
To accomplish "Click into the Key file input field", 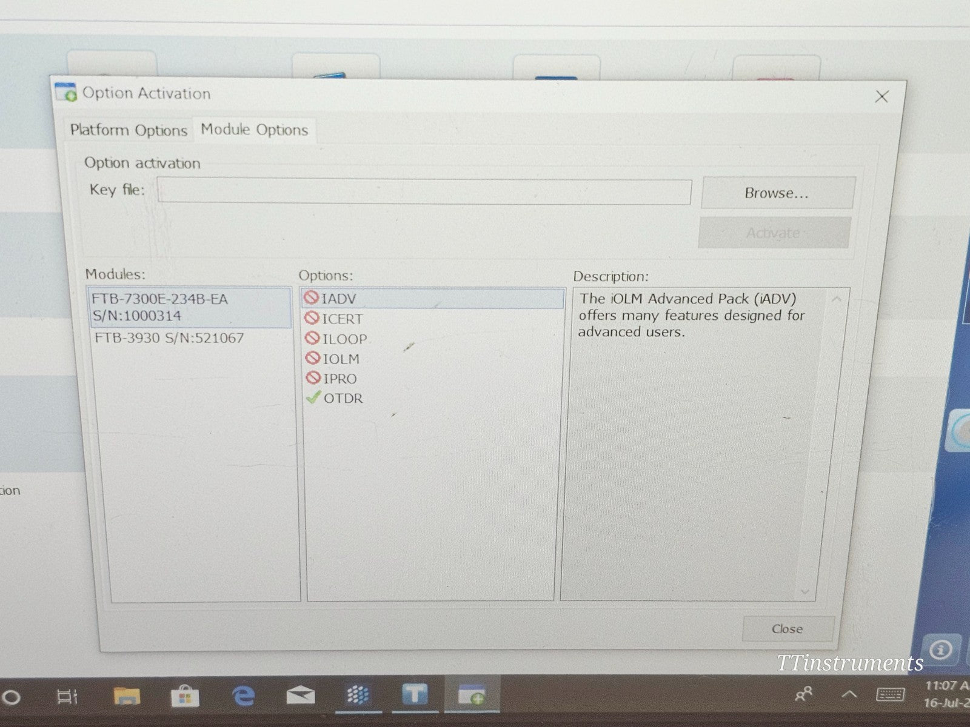I will click(x=424, y=191).
